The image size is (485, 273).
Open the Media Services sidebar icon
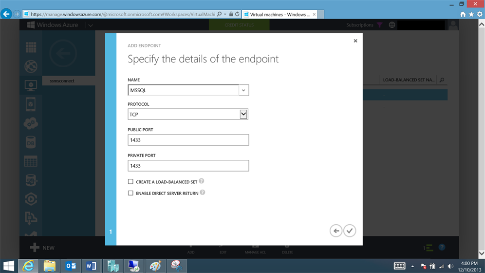point(31,199)
